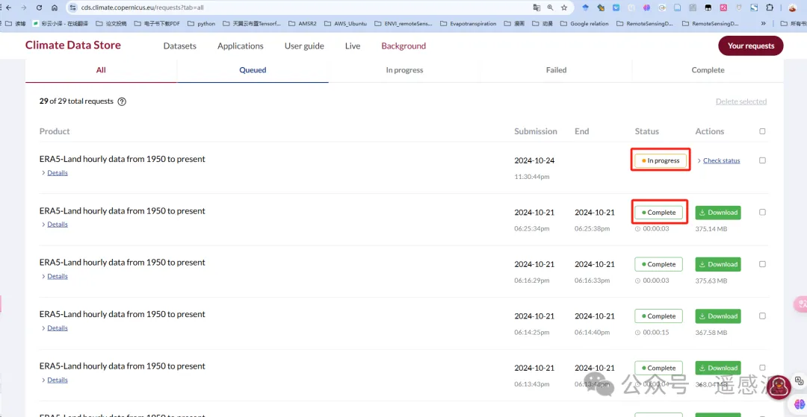
Task: Click the blue S extension icon
Action: click(754, 7)
